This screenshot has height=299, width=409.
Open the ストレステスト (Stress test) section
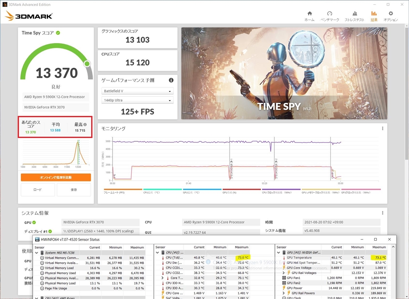[x=354, y=16]
